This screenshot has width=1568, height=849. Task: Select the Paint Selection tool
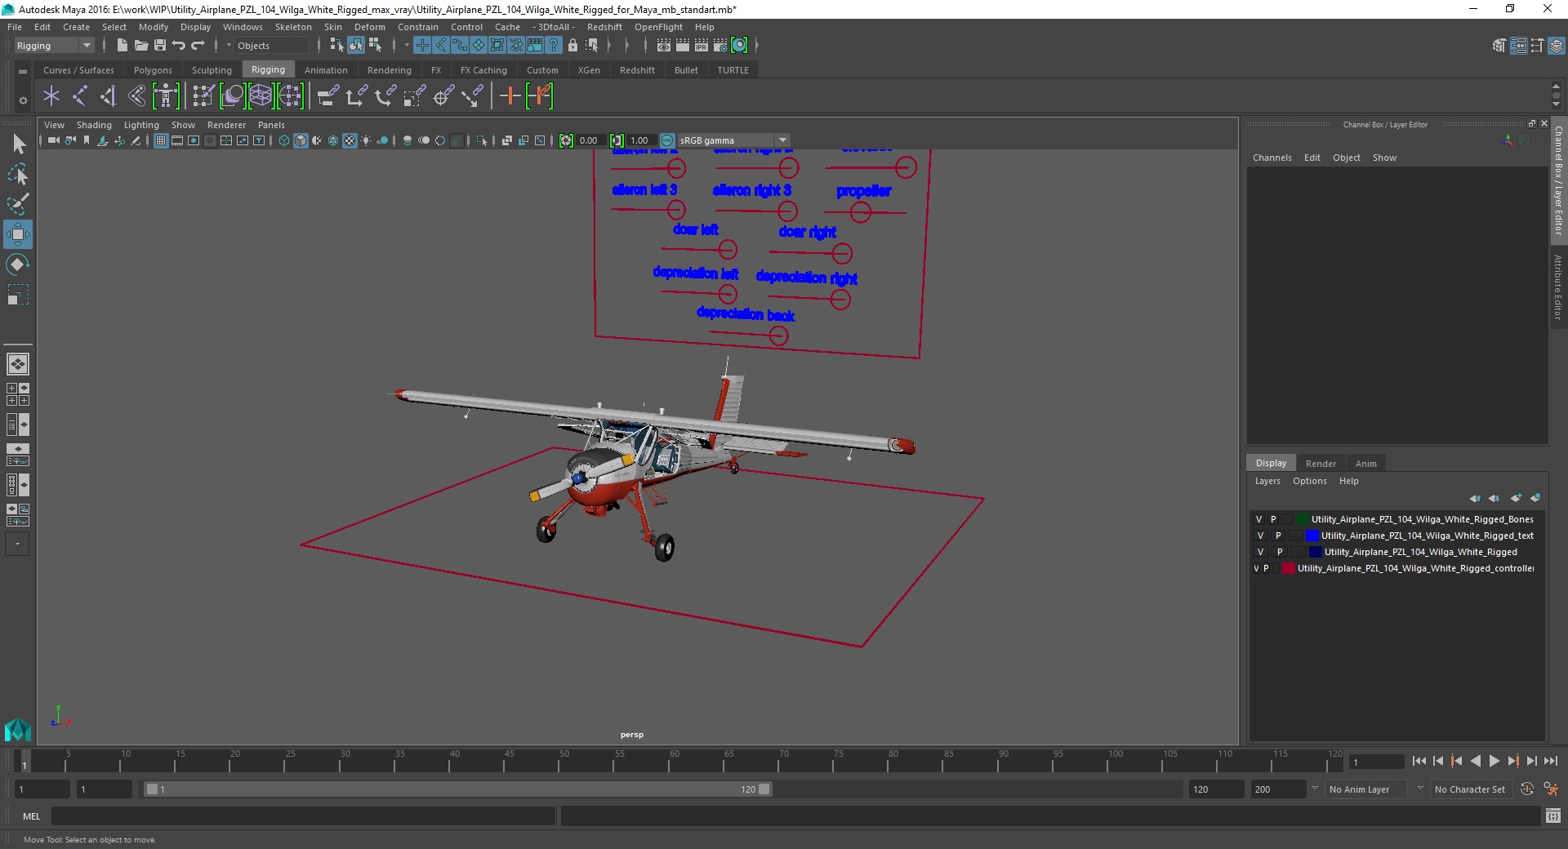18,204
